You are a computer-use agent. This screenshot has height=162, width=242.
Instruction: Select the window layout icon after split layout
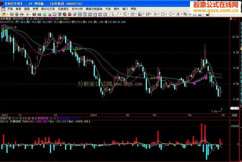[x=85, y=15]
